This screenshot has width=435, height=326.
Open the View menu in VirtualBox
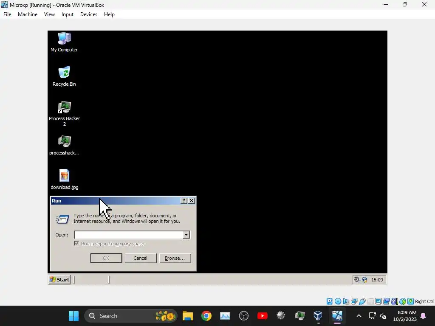click(49, 14)
